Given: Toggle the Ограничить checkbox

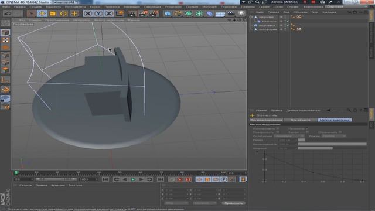Looking at the screenshot, I should 340,132.
